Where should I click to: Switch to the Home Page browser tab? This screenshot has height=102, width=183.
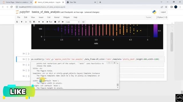click(17, 2)
